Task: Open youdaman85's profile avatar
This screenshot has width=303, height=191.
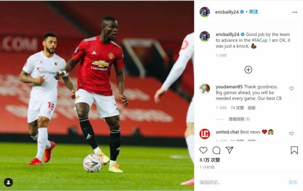Action: tap(205, 89)
